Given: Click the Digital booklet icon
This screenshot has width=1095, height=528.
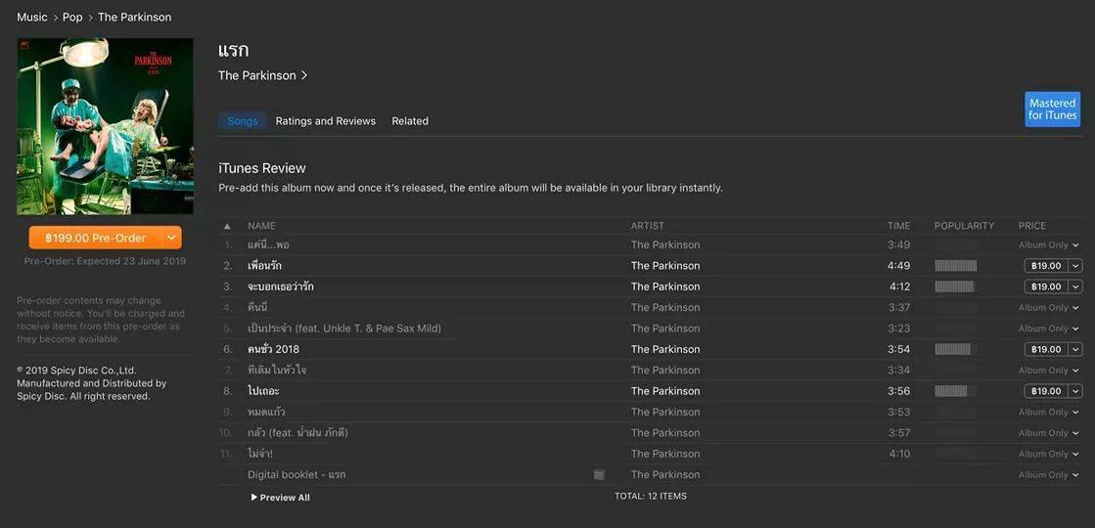Looking at the screenshot, I should pyautogui.click(x=599, y=475).
